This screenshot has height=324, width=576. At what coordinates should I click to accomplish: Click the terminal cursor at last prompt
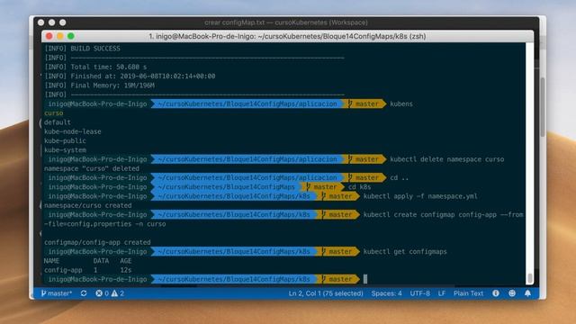click(x=365, y=279)
